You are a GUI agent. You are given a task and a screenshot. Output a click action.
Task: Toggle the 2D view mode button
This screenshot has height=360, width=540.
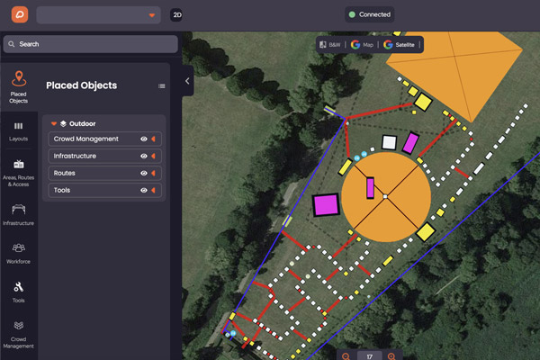click(x=176, y=14)
